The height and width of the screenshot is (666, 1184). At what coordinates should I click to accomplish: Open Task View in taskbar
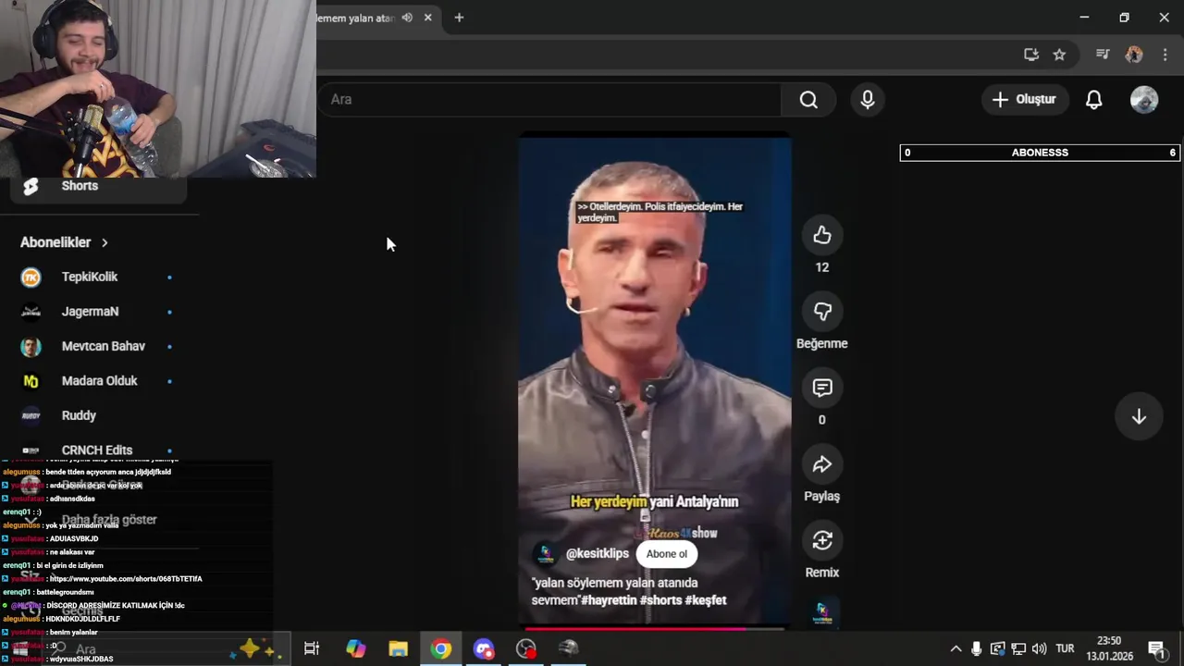[x=312, y=649]
